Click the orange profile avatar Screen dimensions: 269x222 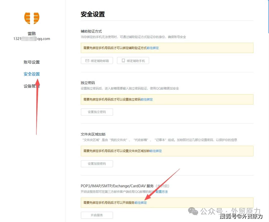32,18
